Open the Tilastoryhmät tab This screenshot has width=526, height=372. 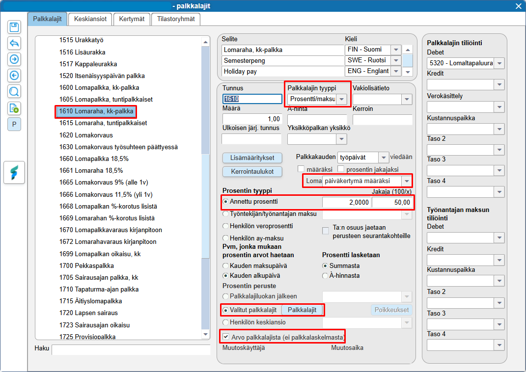[x=176, y=19]
